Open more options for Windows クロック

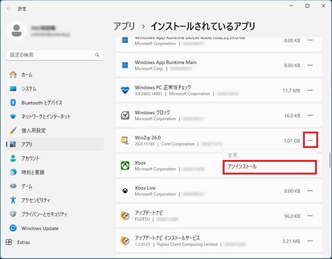tap(310, 115)
